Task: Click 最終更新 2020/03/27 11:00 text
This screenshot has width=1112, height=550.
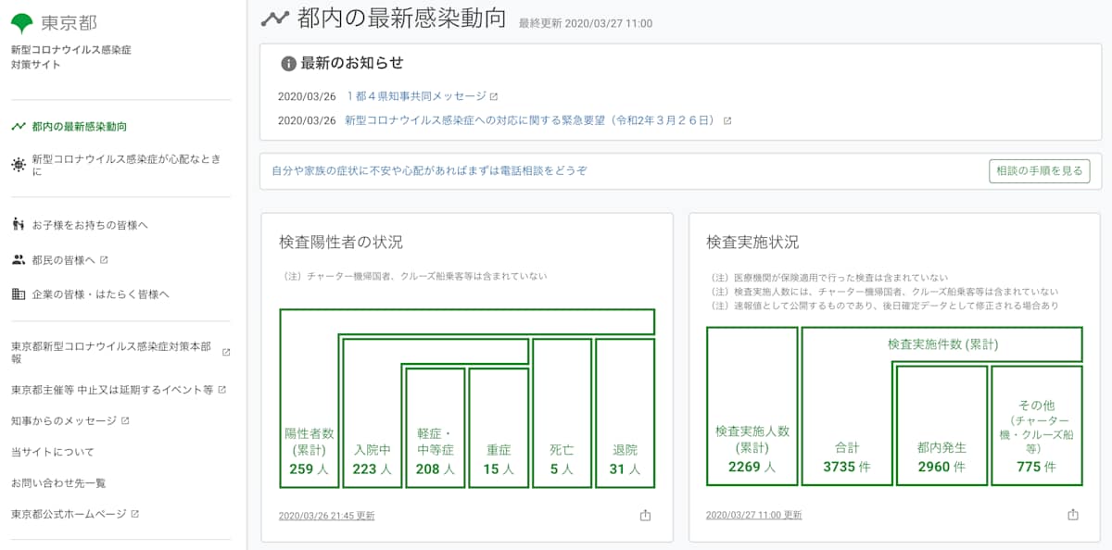Action: (x=586, y=23)
